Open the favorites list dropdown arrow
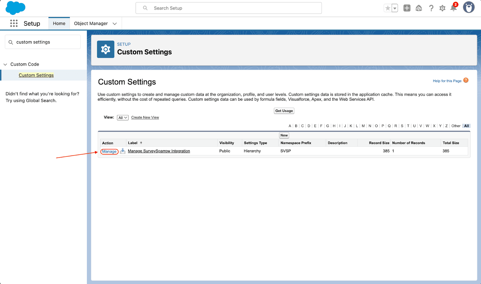481x284 pixels. tap(395, 8)
